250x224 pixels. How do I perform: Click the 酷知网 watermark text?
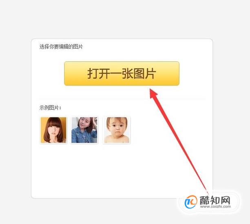point(215,200)
